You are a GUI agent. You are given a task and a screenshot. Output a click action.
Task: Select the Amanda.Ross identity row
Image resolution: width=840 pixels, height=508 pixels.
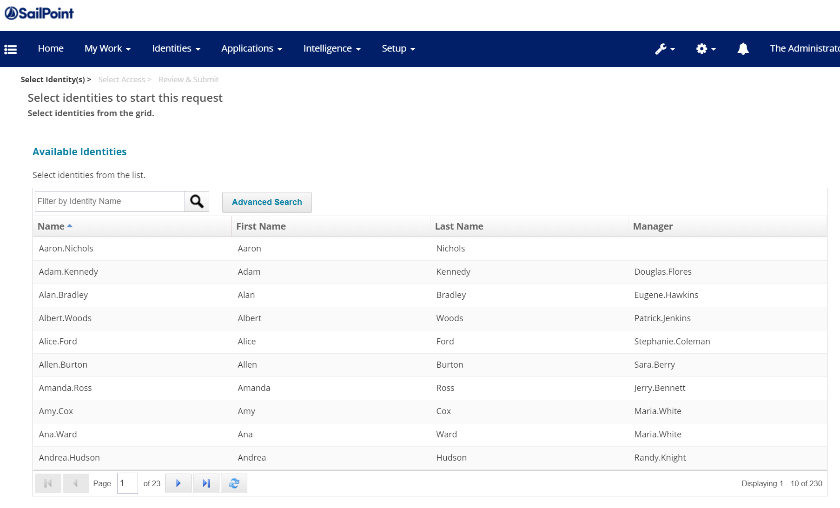coord(430,388)
